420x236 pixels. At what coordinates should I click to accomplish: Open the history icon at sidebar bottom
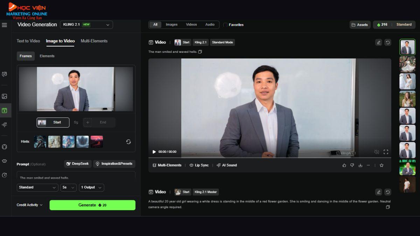[5, 176]
